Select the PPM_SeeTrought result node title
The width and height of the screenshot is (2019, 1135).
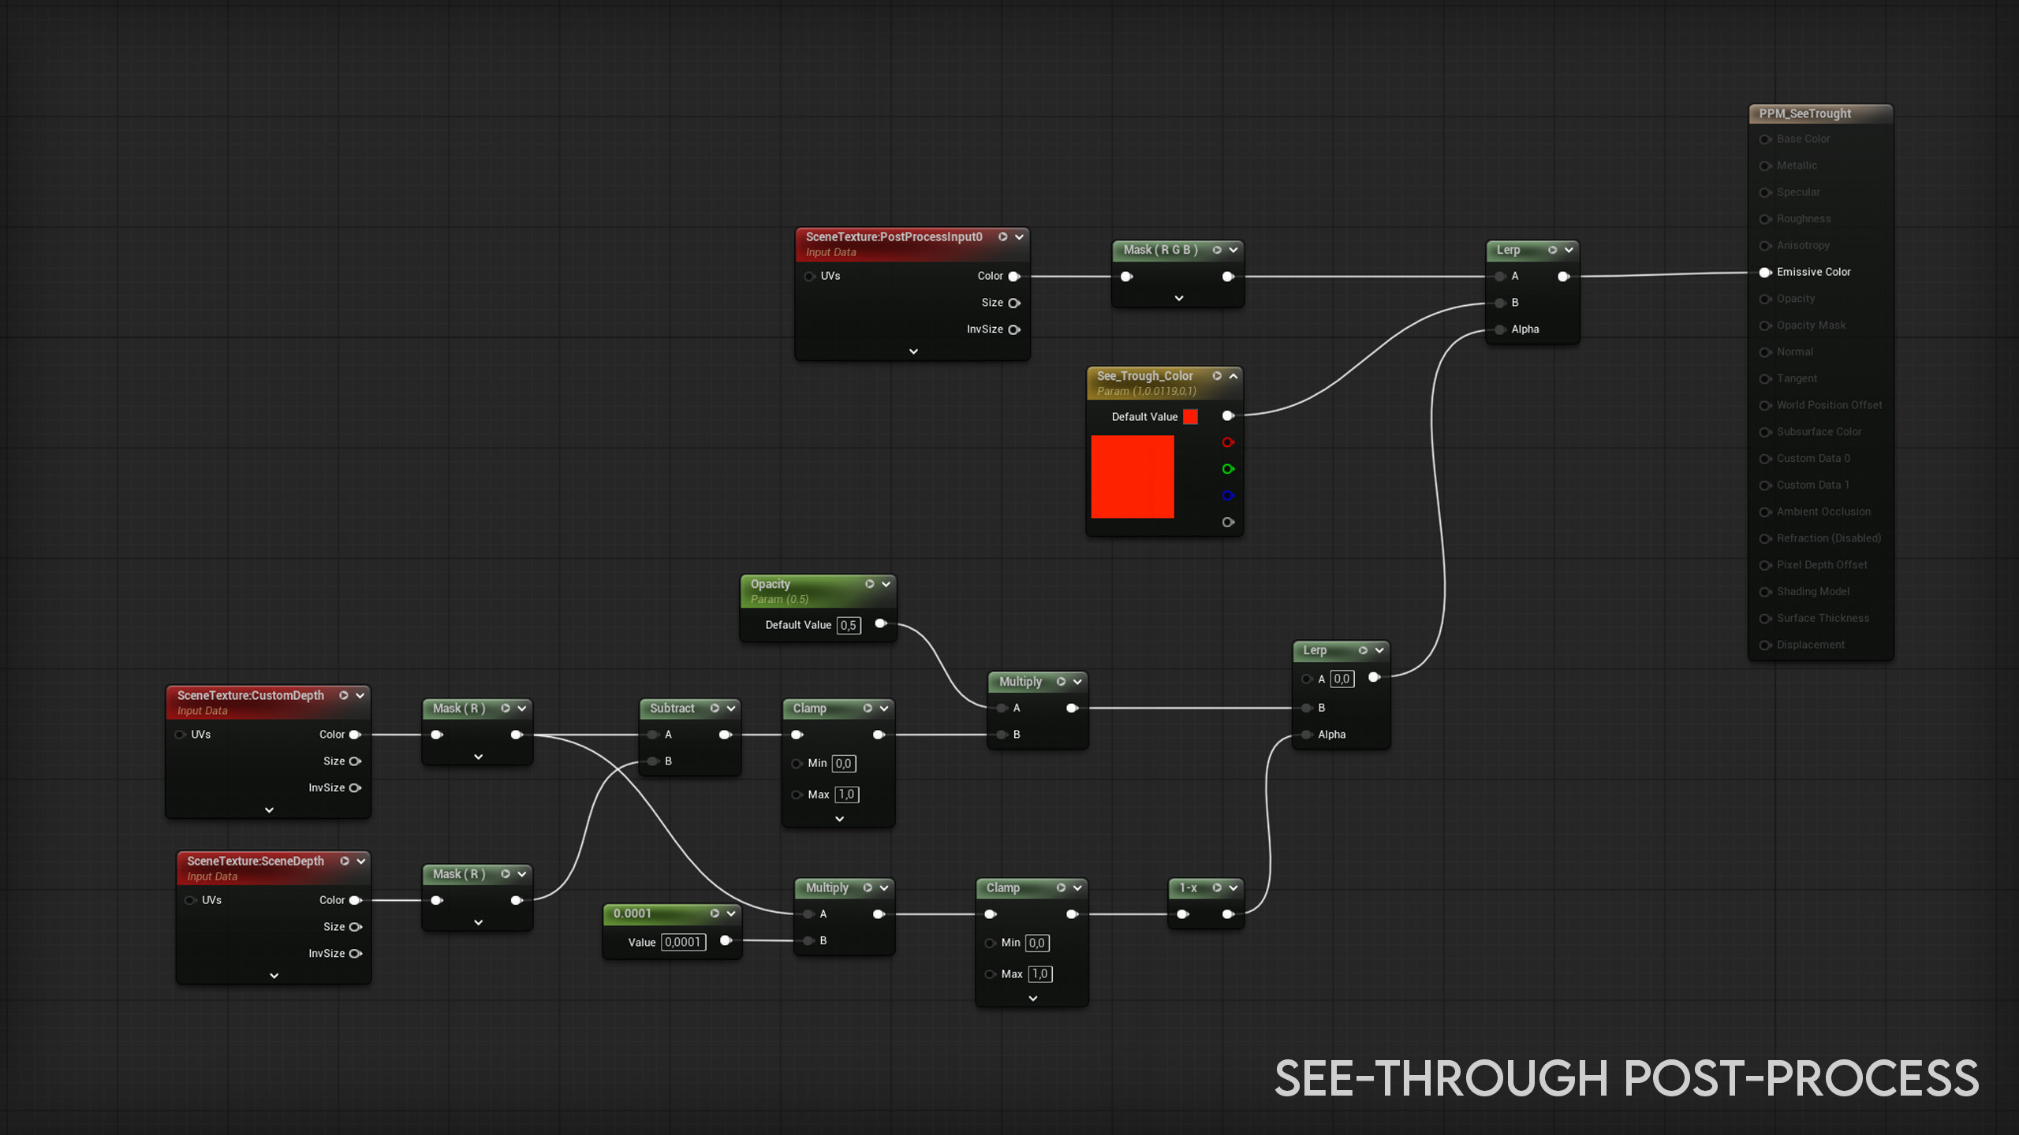tap(1804, 113)
